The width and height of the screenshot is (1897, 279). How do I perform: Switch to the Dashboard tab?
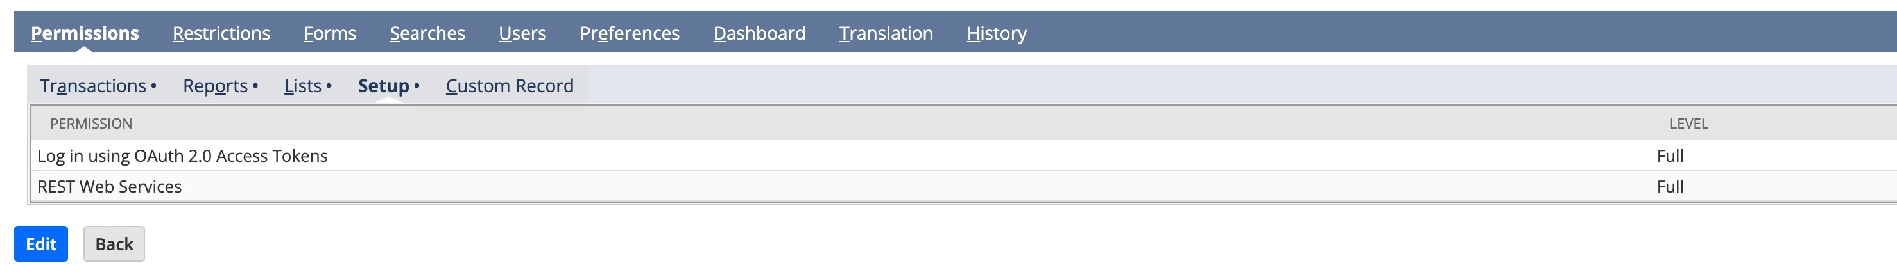759,33
